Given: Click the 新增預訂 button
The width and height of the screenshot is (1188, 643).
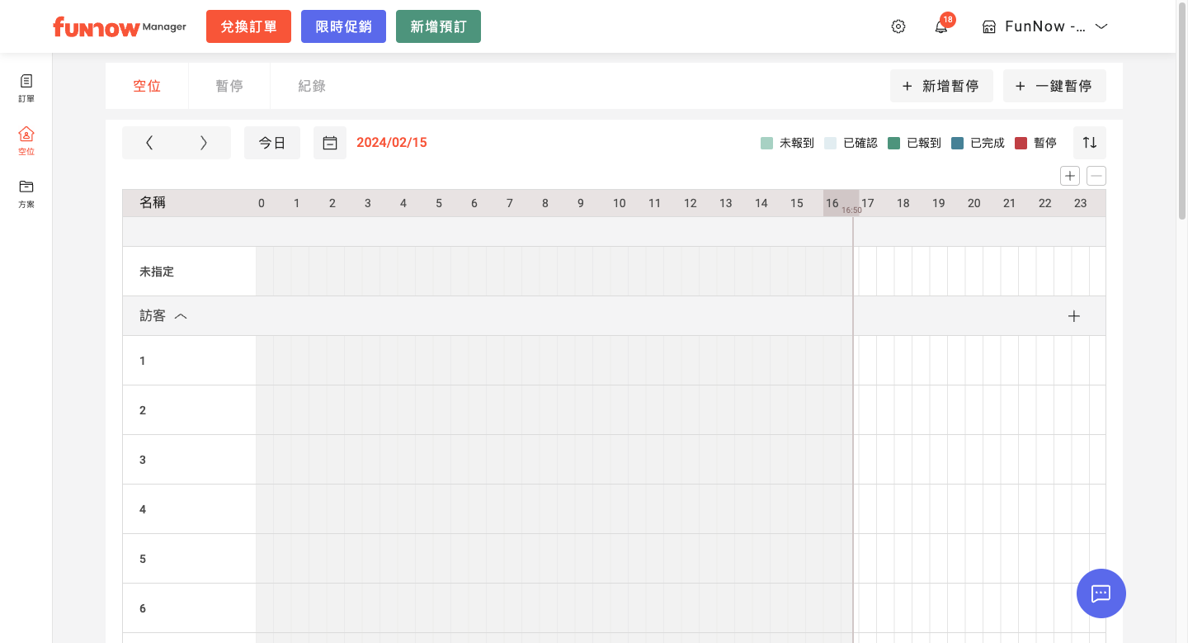Looking at the screenshot, I should pyautogui.click(x=438, y=26).
